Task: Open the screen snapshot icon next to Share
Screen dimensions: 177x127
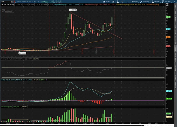Action: pyautogui.click(x=113, y=2)
